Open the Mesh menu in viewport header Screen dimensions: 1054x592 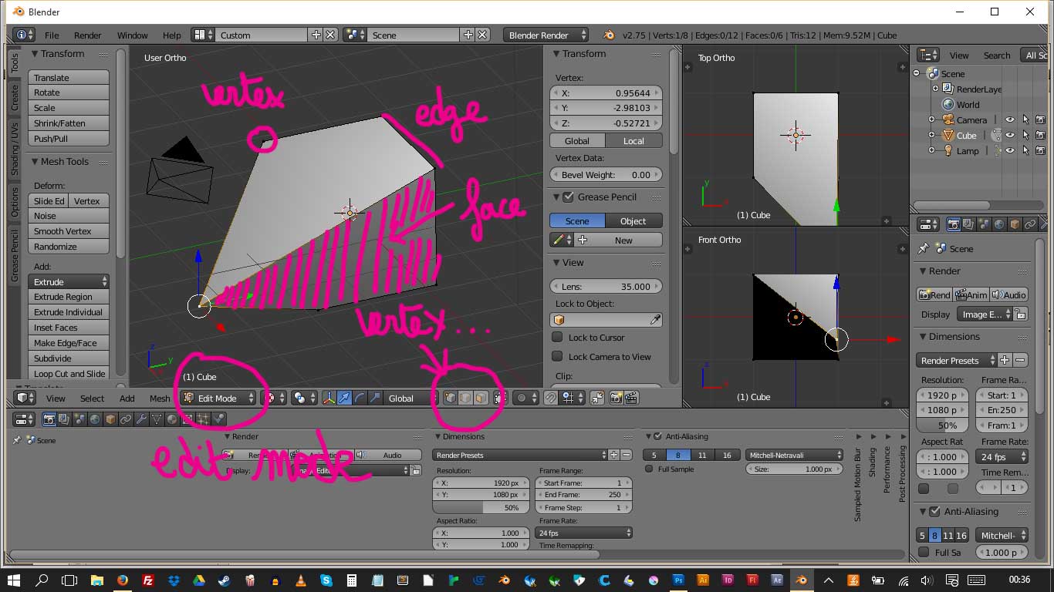tap(160, 399)
